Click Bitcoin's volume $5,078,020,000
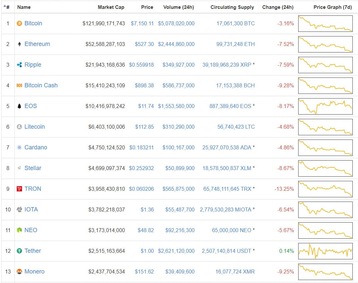The width and height of the screenshot is (358, 283). 176,24
